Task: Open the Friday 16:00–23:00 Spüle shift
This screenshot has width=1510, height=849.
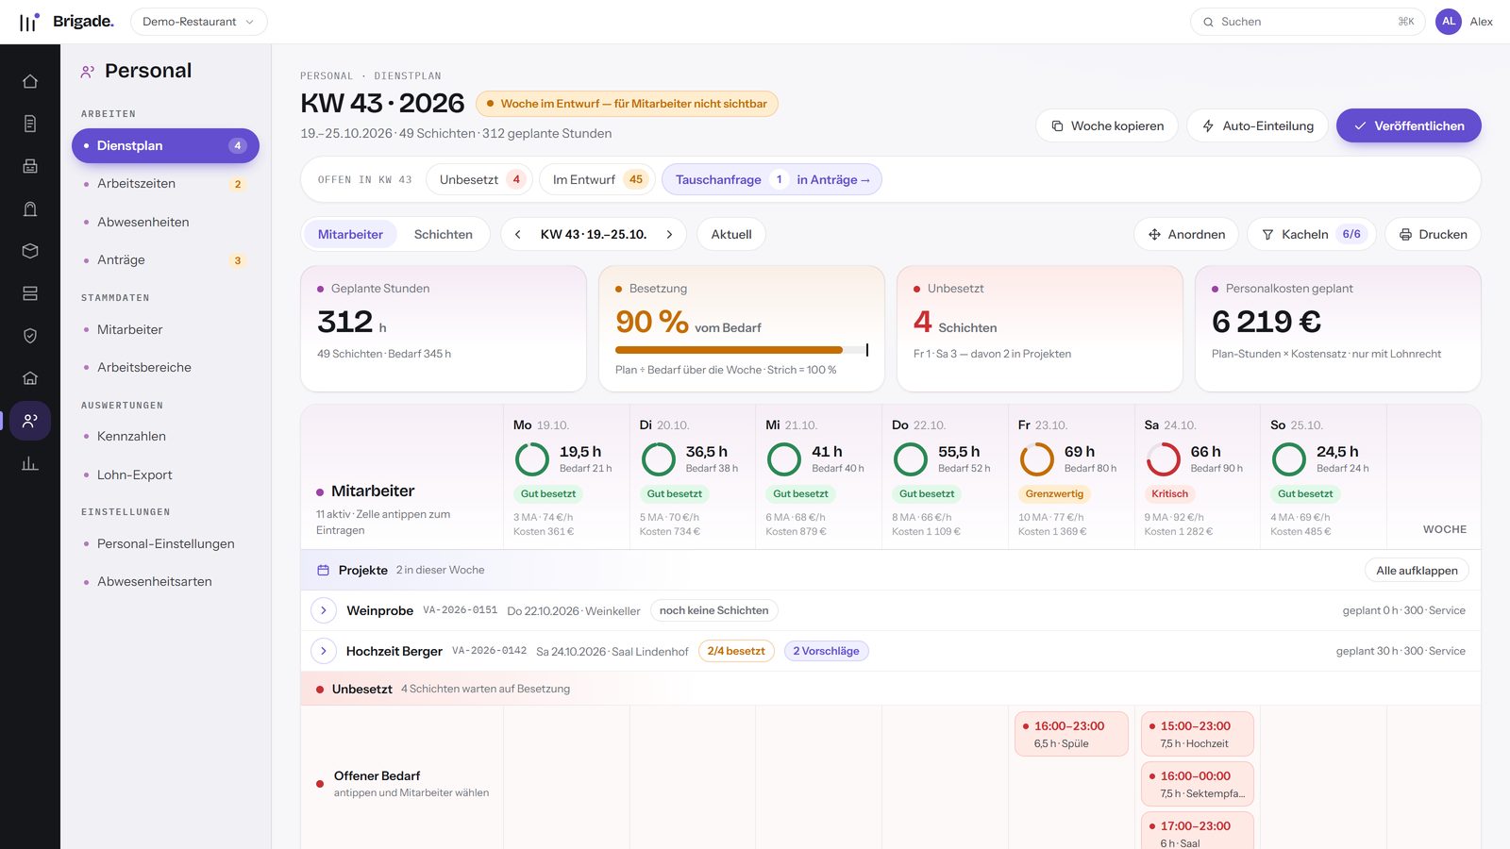Action: coord(1071,734)
